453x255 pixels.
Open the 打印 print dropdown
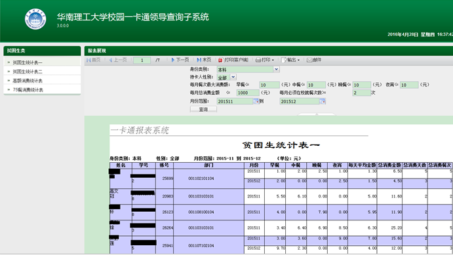pyautogui.click(x=265, y=60)
